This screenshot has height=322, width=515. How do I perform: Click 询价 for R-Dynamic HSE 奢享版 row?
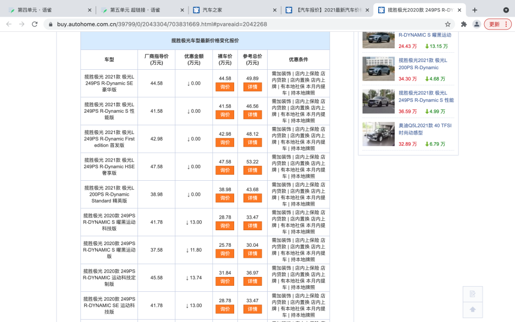225,170
